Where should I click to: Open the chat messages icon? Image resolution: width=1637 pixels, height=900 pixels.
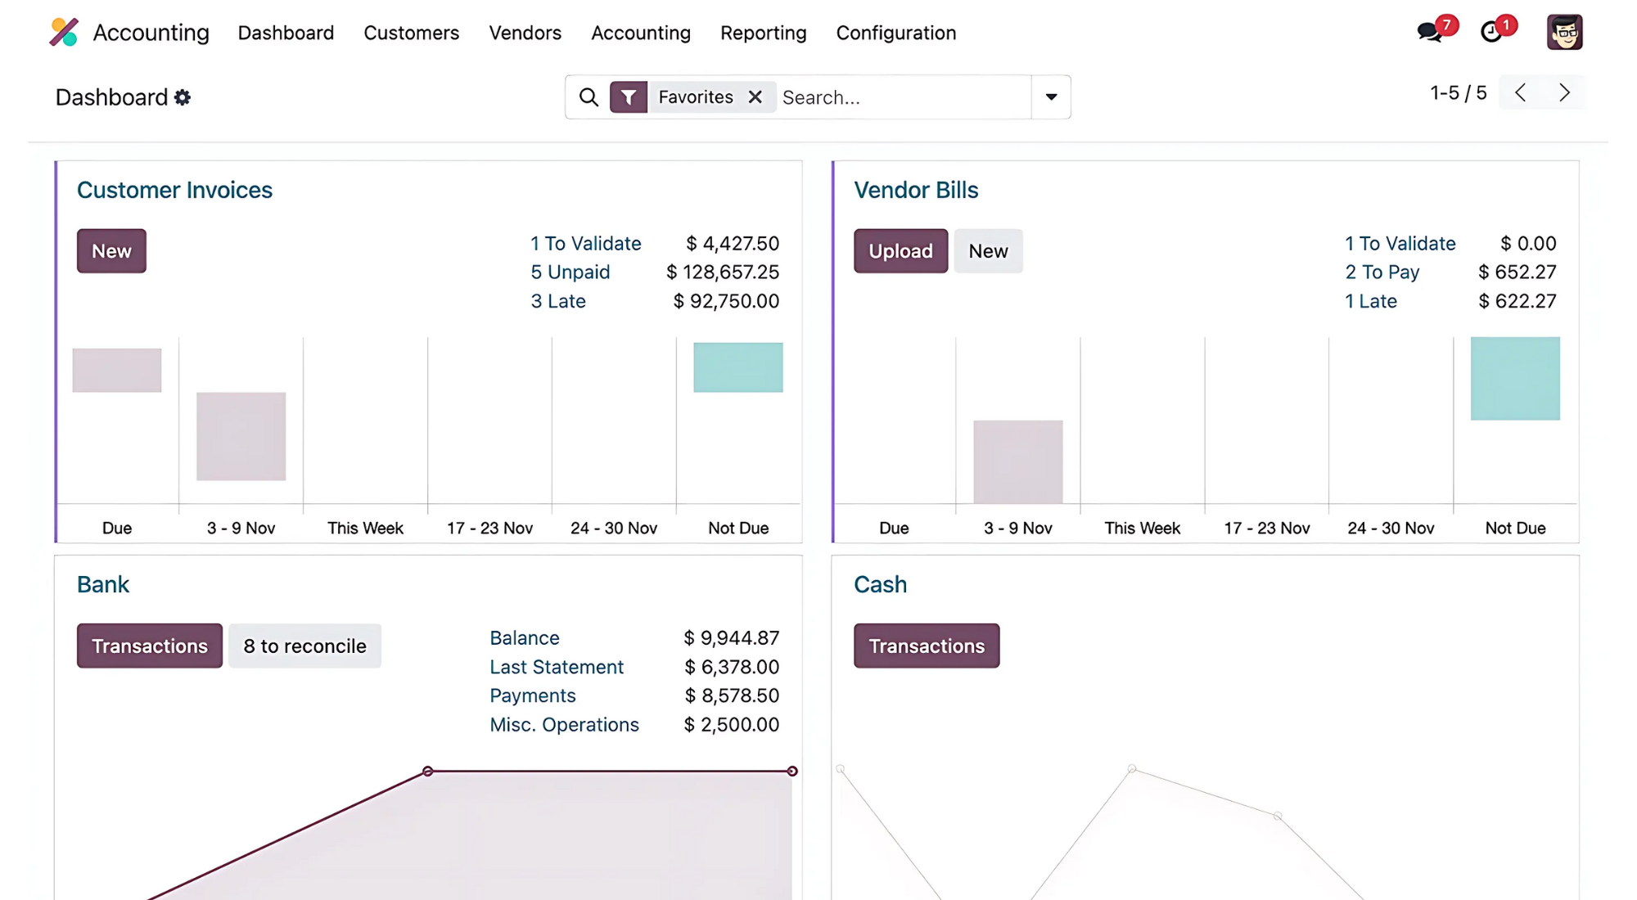click(x=1430, y=32)
